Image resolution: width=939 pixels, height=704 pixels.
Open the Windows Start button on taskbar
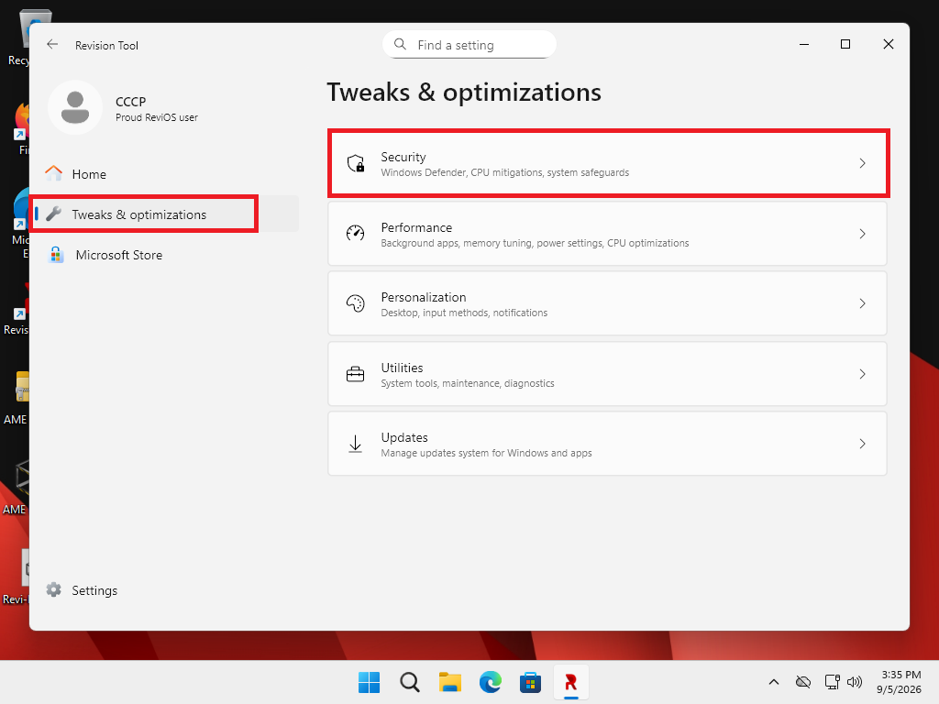[369, 682]
